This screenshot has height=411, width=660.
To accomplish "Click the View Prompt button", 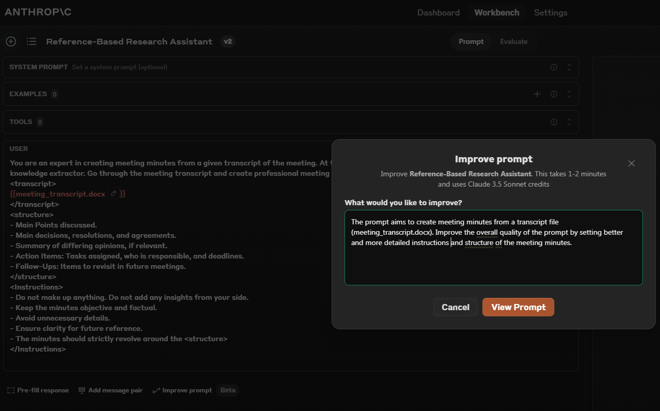I will (x=518, y=307).
